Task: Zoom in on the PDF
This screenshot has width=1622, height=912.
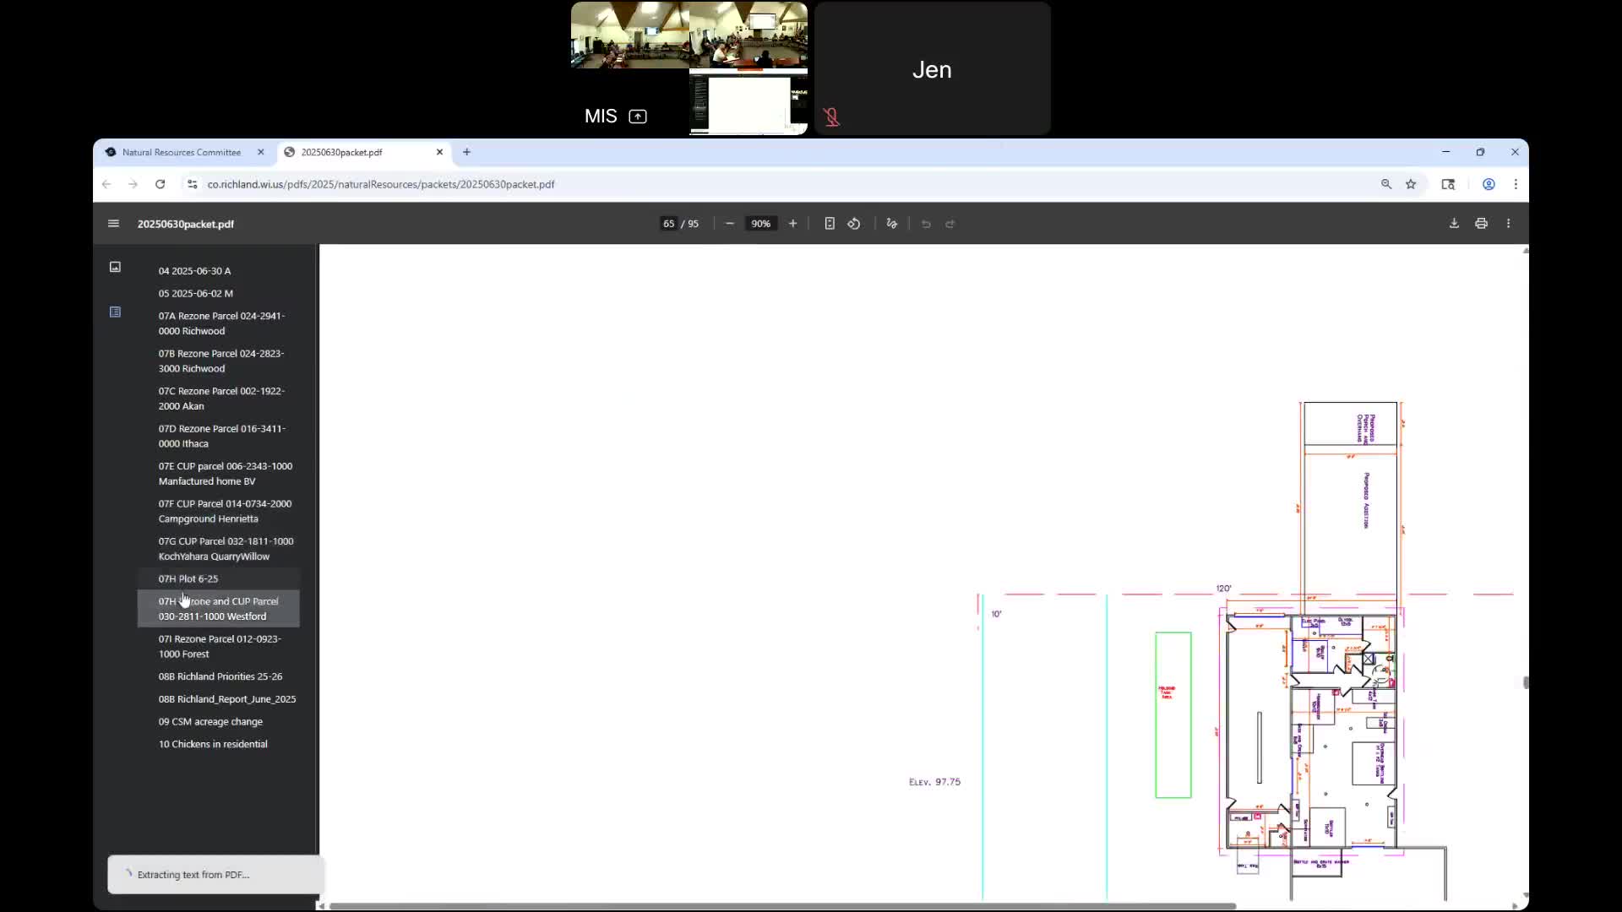Action: (792, 224)
